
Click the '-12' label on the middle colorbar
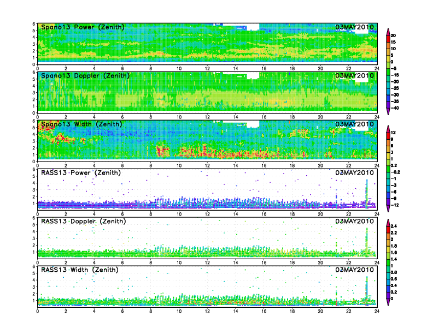point(395,205)
